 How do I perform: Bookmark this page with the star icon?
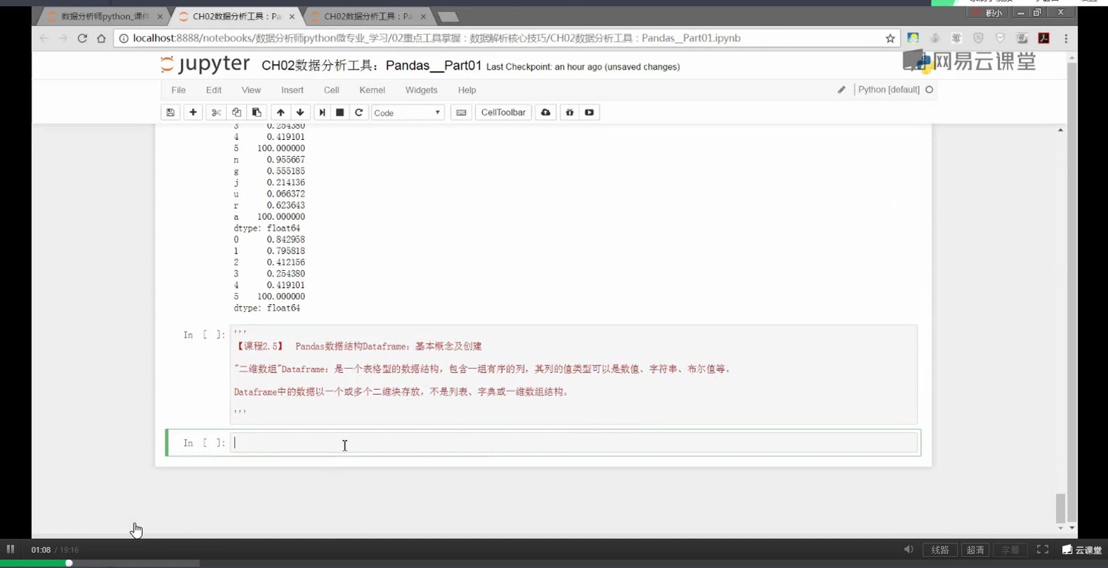890,38
